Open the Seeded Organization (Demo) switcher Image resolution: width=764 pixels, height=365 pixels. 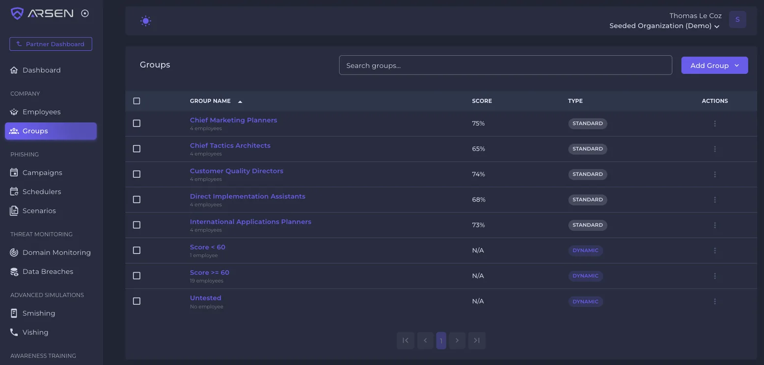664,26
